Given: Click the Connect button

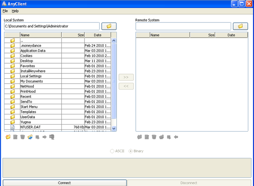Looking at the screenshot, I should pyautogui.click(x=65, y=183).
